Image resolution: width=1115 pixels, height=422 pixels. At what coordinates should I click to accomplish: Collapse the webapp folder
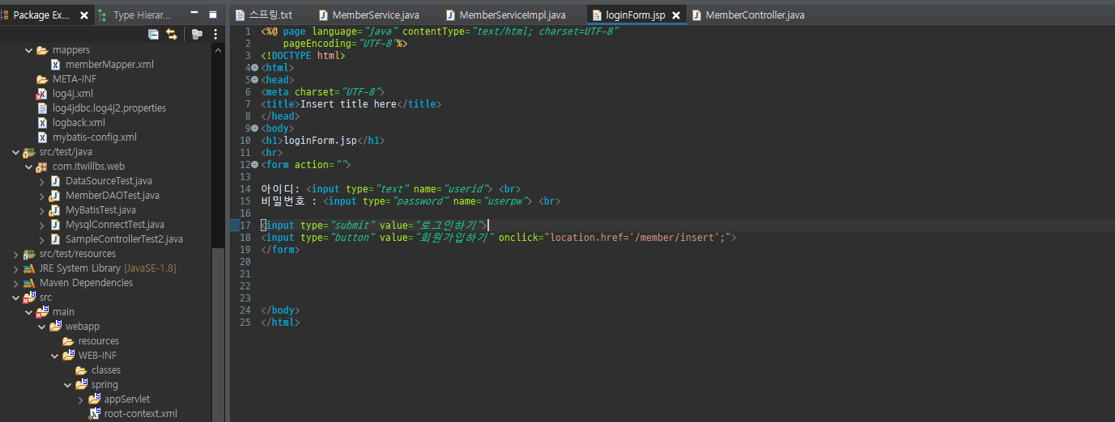pos(42,327)
